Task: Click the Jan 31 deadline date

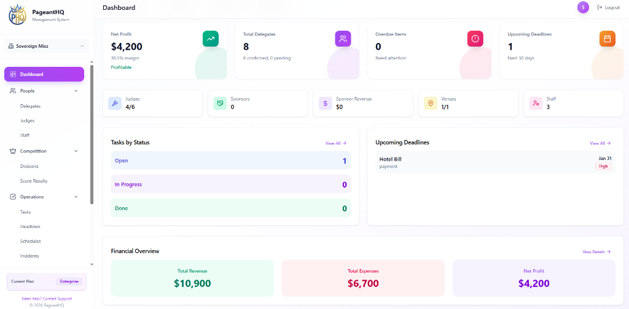Action: tap(605, 159)
